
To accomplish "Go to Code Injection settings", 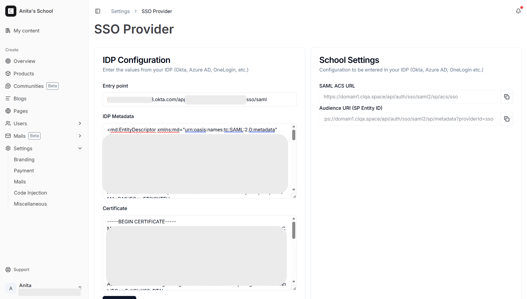I will (30, 193).
